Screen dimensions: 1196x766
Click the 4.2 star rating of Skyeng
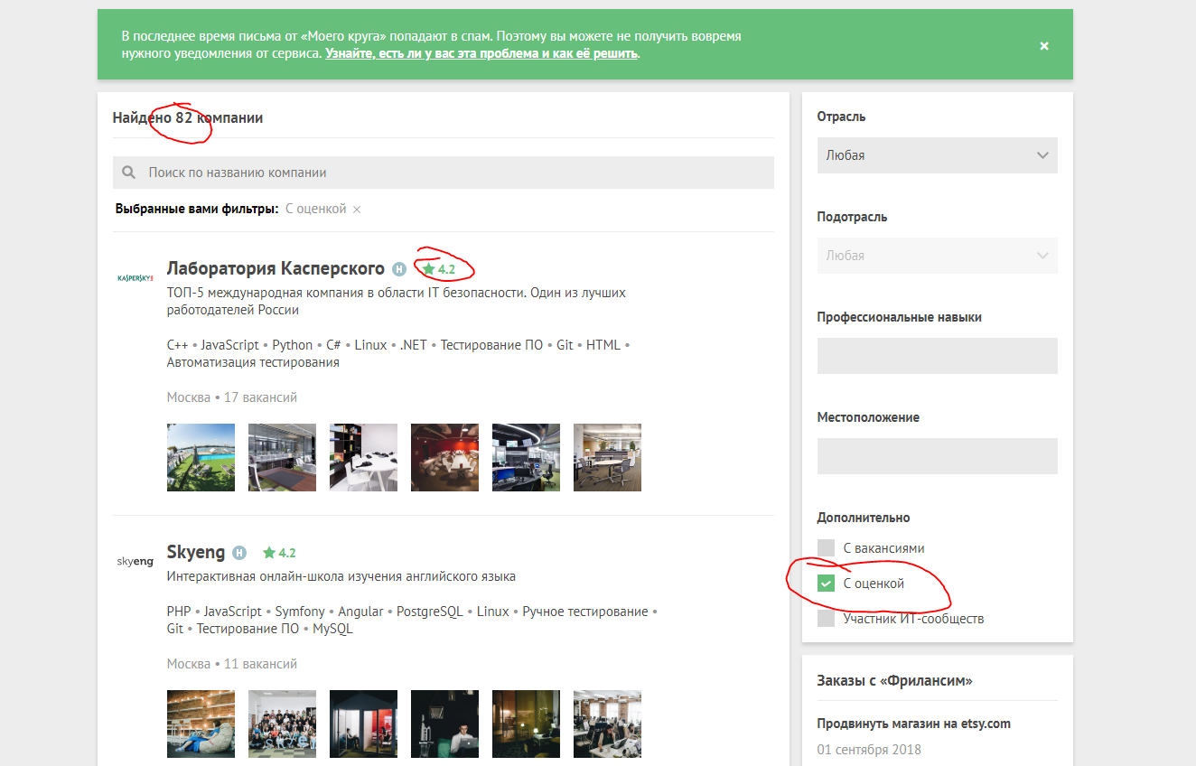[279, 553]
